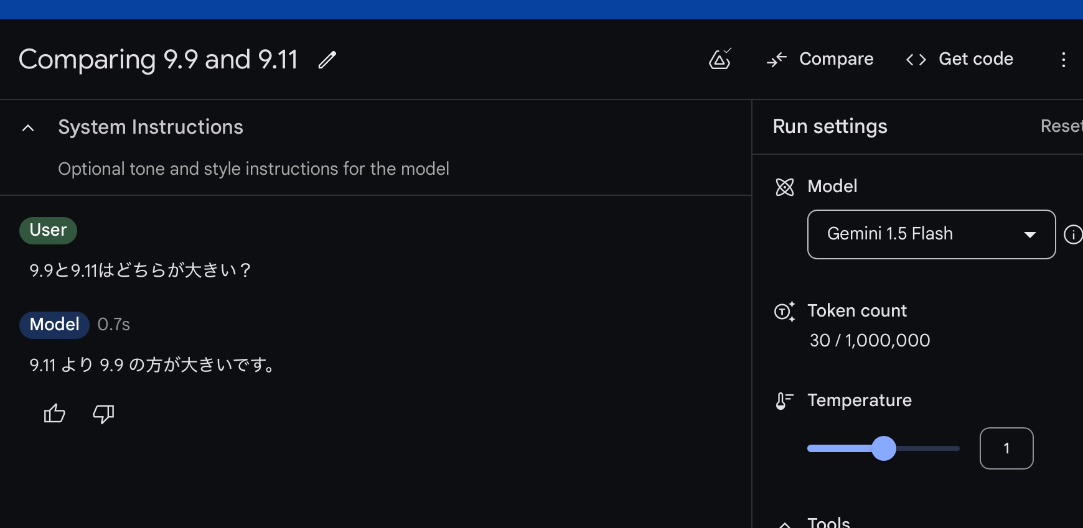Click the Model role label
The image size is (1083, 528).
[54, 325]
